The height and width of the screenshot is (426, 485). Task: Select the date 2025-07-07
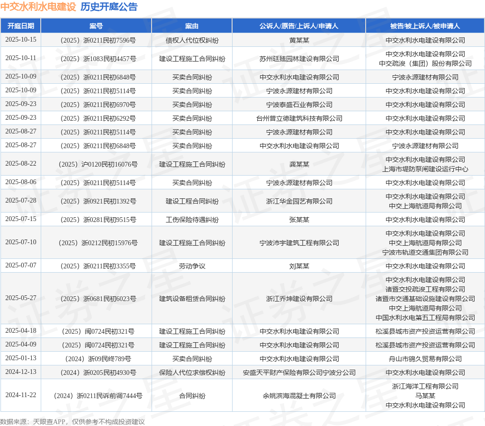click(x=21, y=265)
